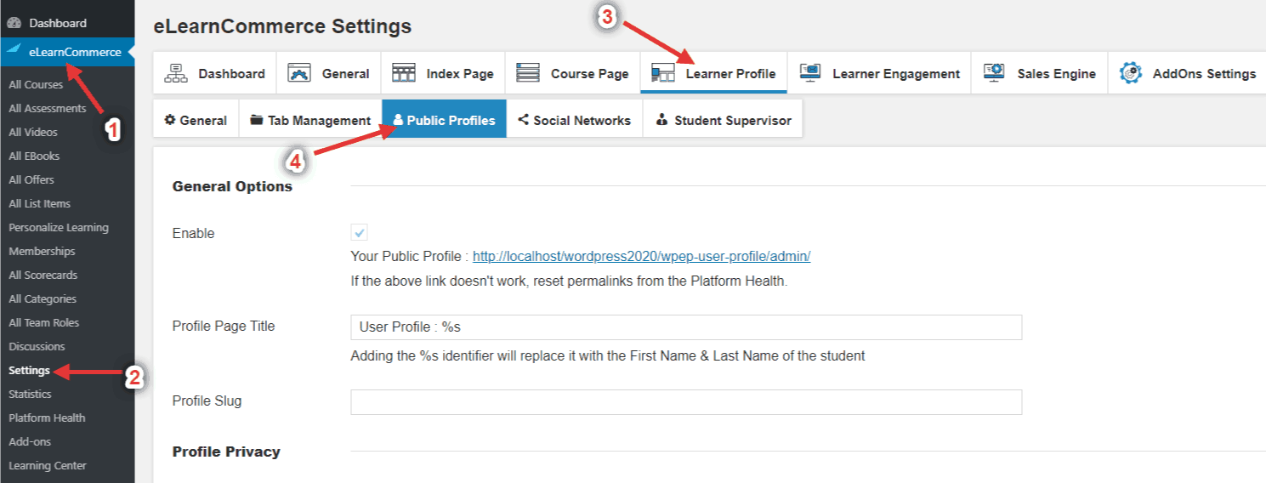Click the Dashboard gauge icon in sidebar
The image size is (1266, 483).
(x=14, y=23)
